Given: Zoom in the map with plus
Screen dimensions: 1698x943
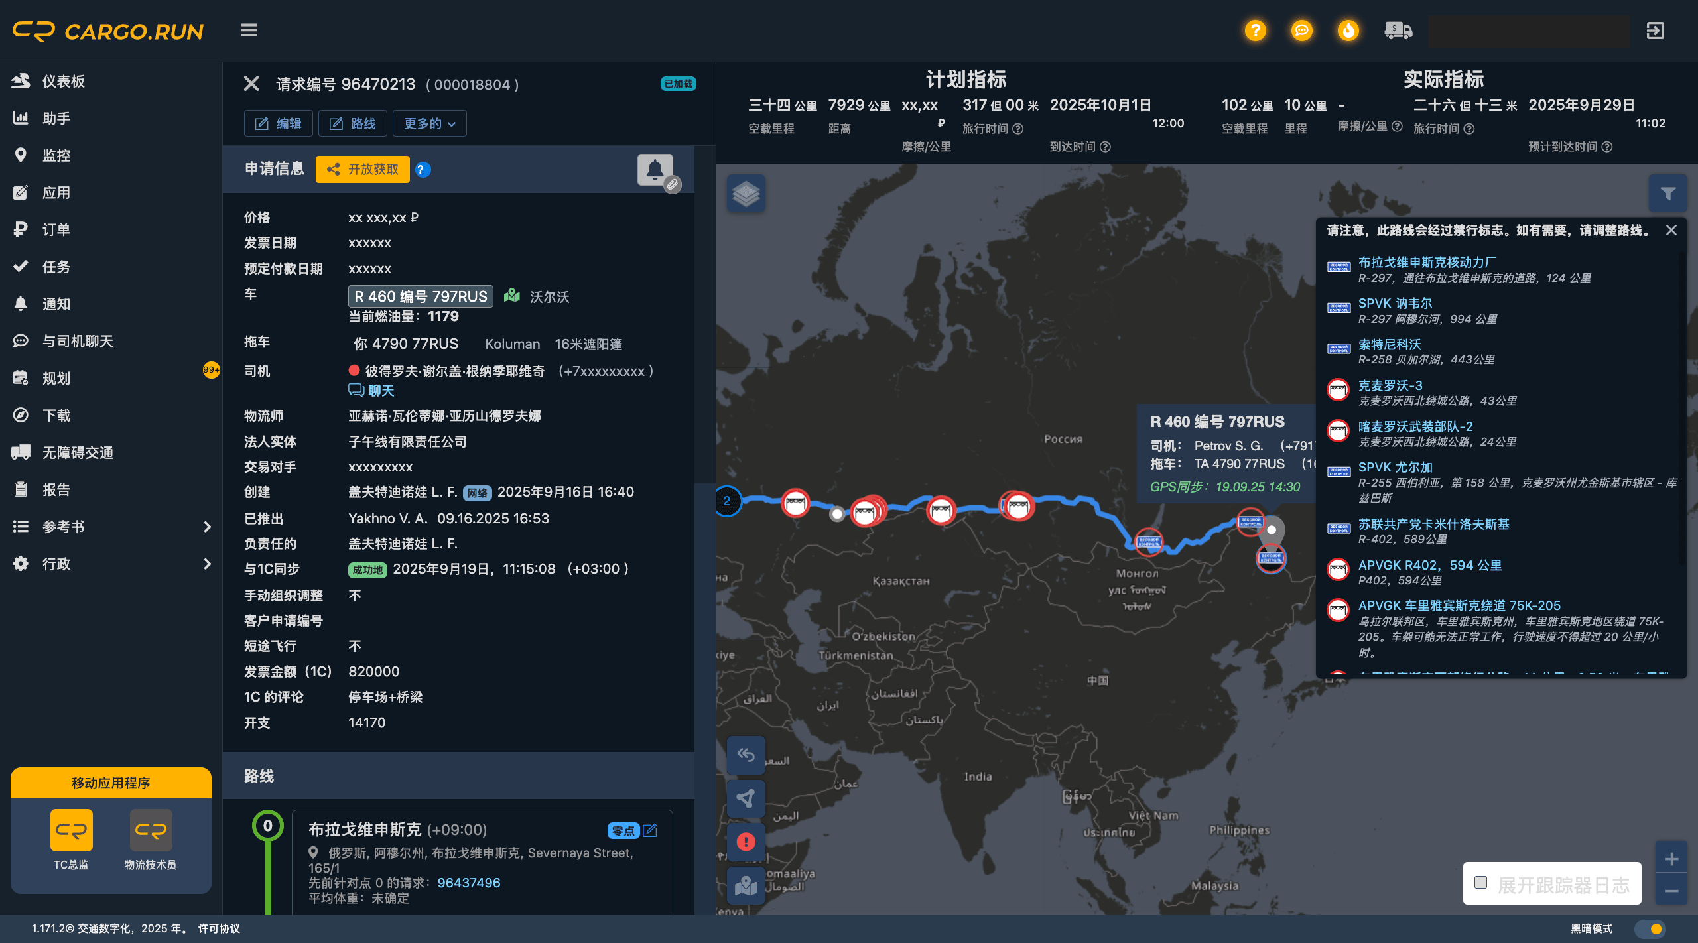Looking at the screenshot, I should coord(1671,859).
